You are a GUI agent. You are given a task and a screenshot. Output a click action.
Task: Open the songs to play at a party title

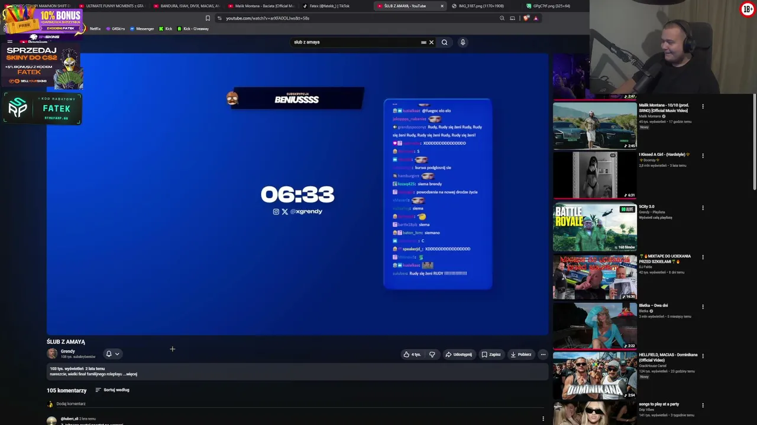659,404
